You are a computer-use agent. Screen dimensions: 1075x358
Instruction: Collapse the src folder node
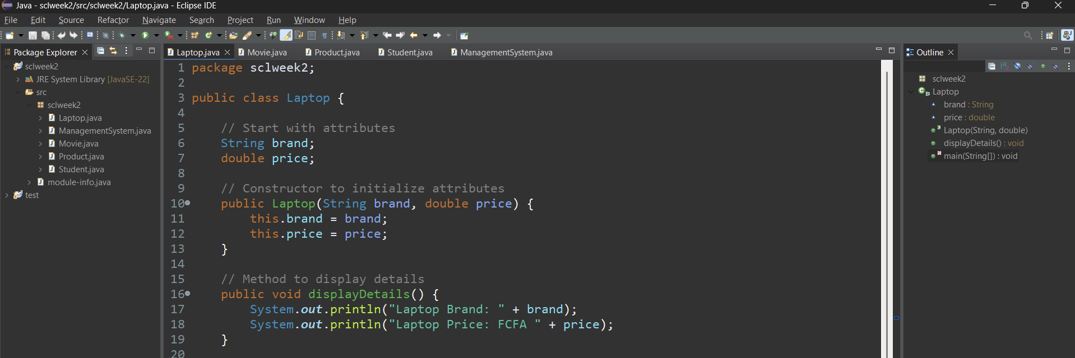[x=18, y=92]
